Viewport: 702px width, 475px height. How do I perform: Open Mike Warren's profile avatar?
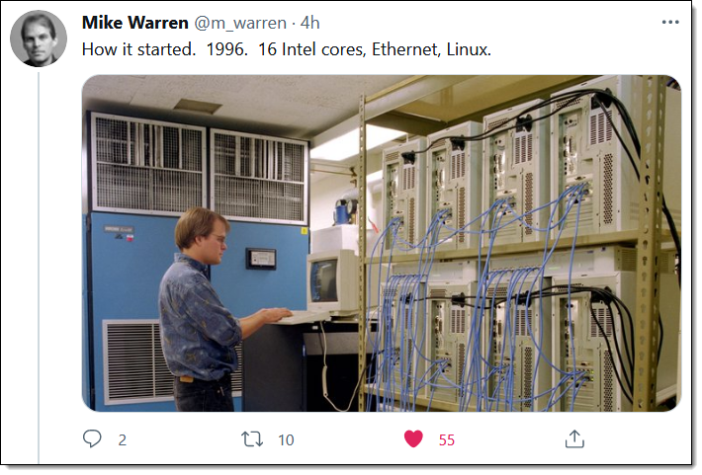39,39
